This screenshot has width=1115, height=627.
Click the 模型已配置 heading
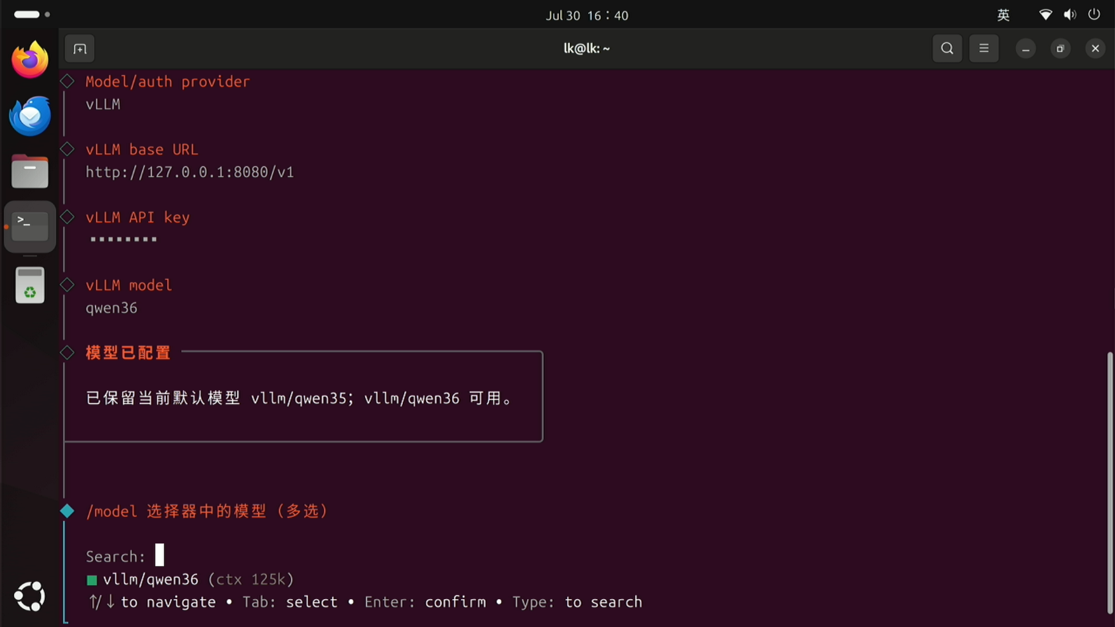click(x=128, y=353)
